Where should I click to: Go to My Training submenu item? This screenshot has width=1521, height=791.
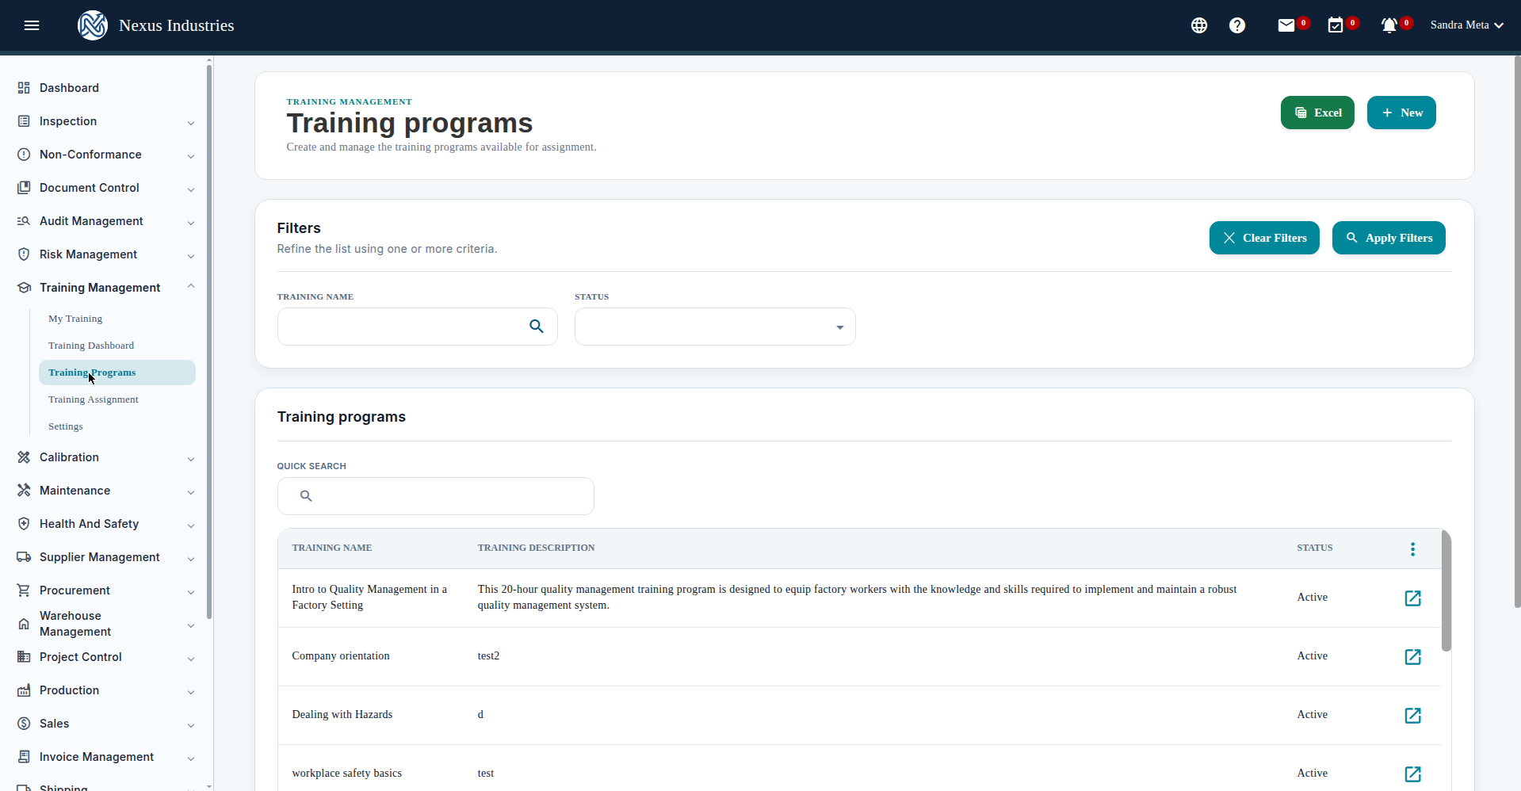75,319
